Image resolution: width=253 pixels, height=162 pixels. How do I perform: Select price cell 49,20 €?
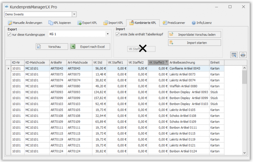[x=99, y=86]
